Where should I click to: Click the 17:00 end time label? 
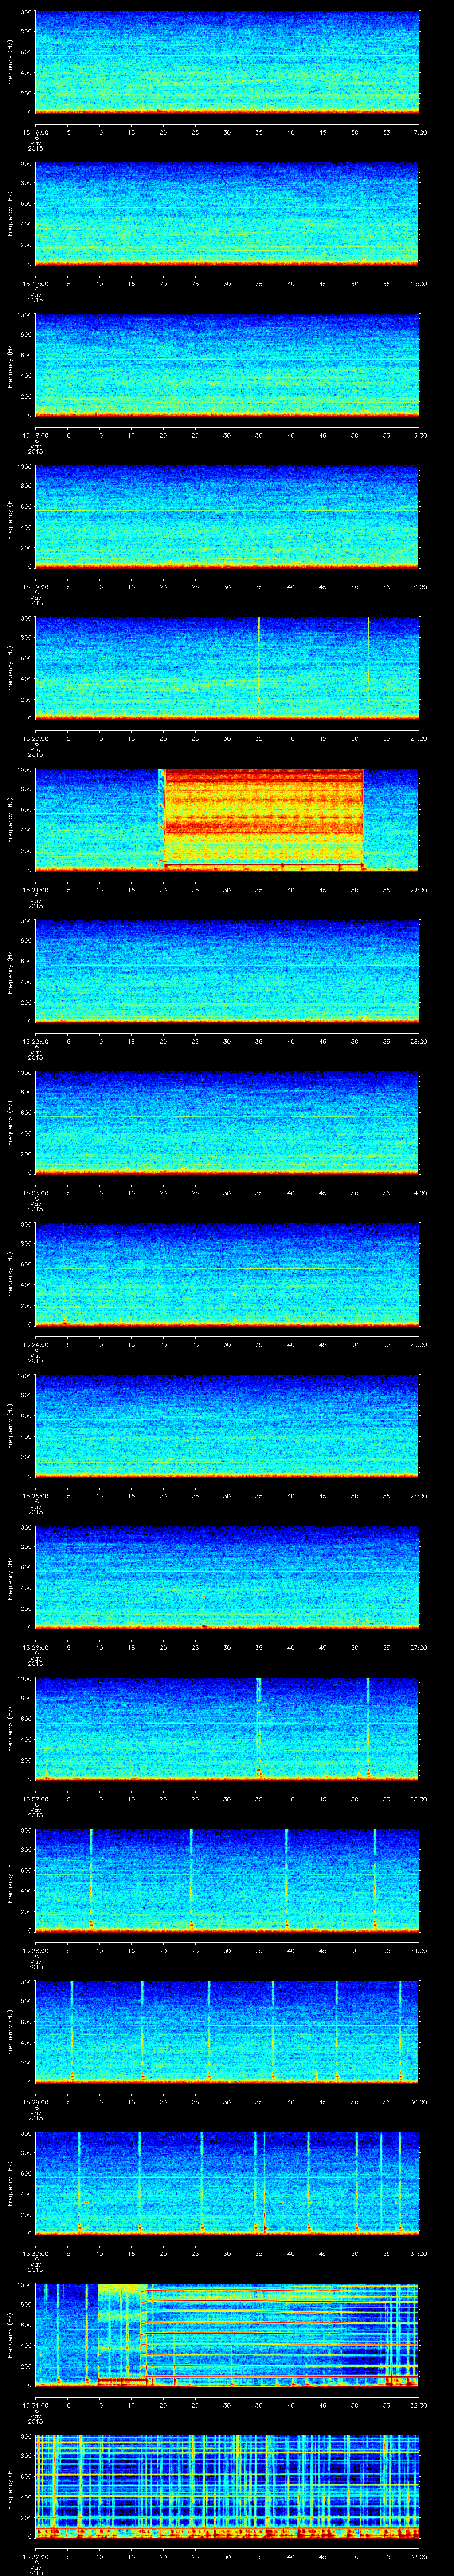tap(418, 132)
